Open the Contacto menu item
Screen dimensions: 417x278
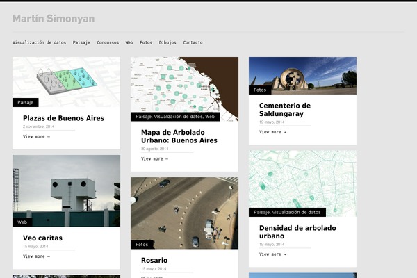[x=193, y=42]
